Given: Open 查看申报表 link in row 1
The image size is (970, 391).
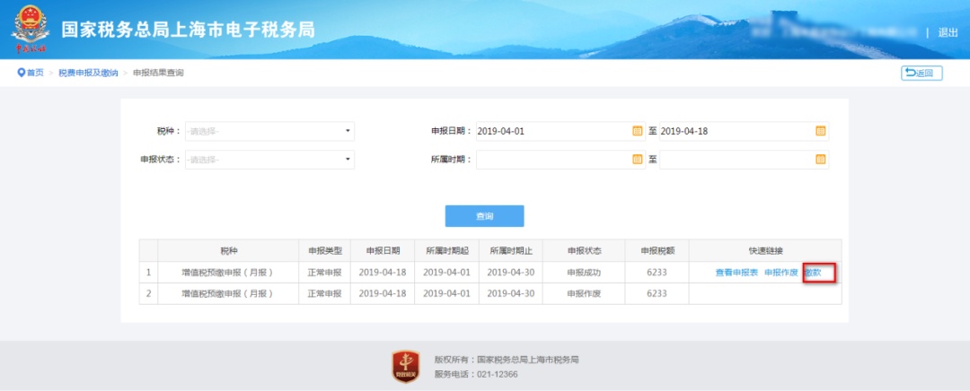Looking at the screenshot, I should coord(736,273).
